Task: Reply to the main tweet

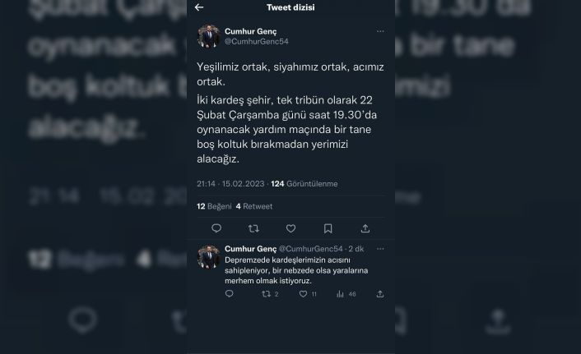Action: click(x=216, y=228)
